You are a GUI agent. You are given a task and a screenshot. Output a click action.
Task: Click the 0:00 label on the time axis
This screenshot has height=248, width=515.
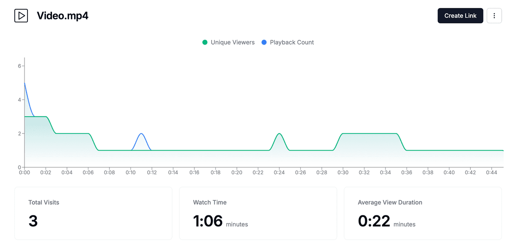(24, 172)
